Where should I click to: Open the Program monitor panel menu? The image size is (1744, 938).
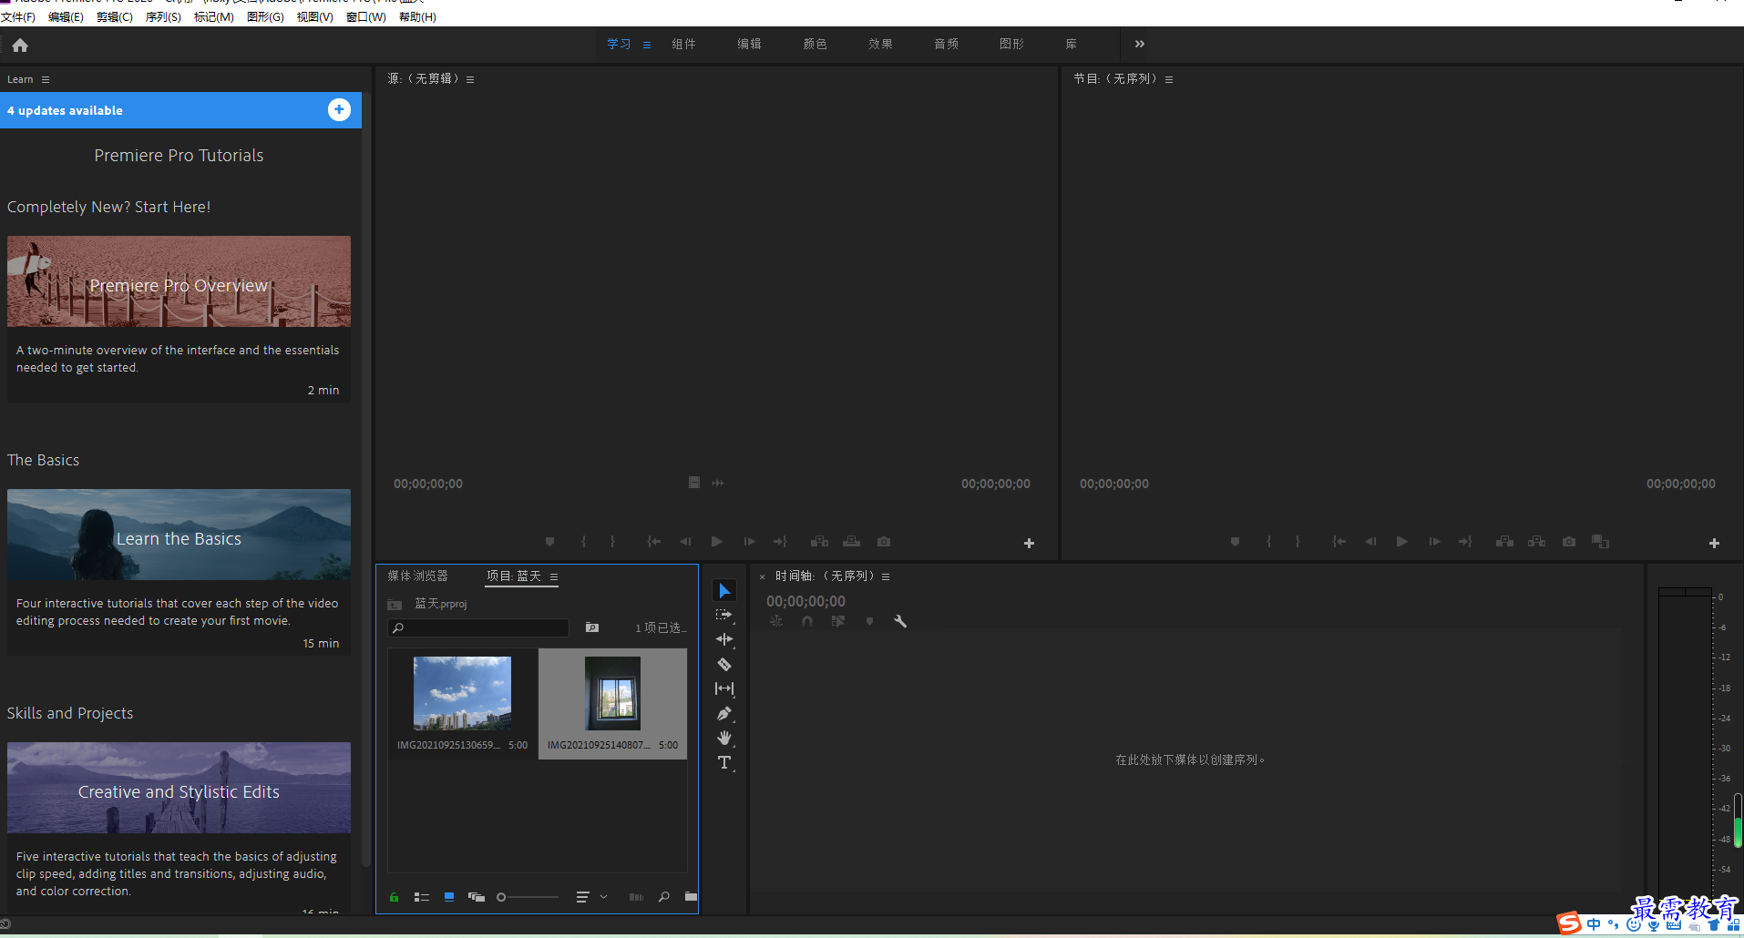[x=1169, y=79]
